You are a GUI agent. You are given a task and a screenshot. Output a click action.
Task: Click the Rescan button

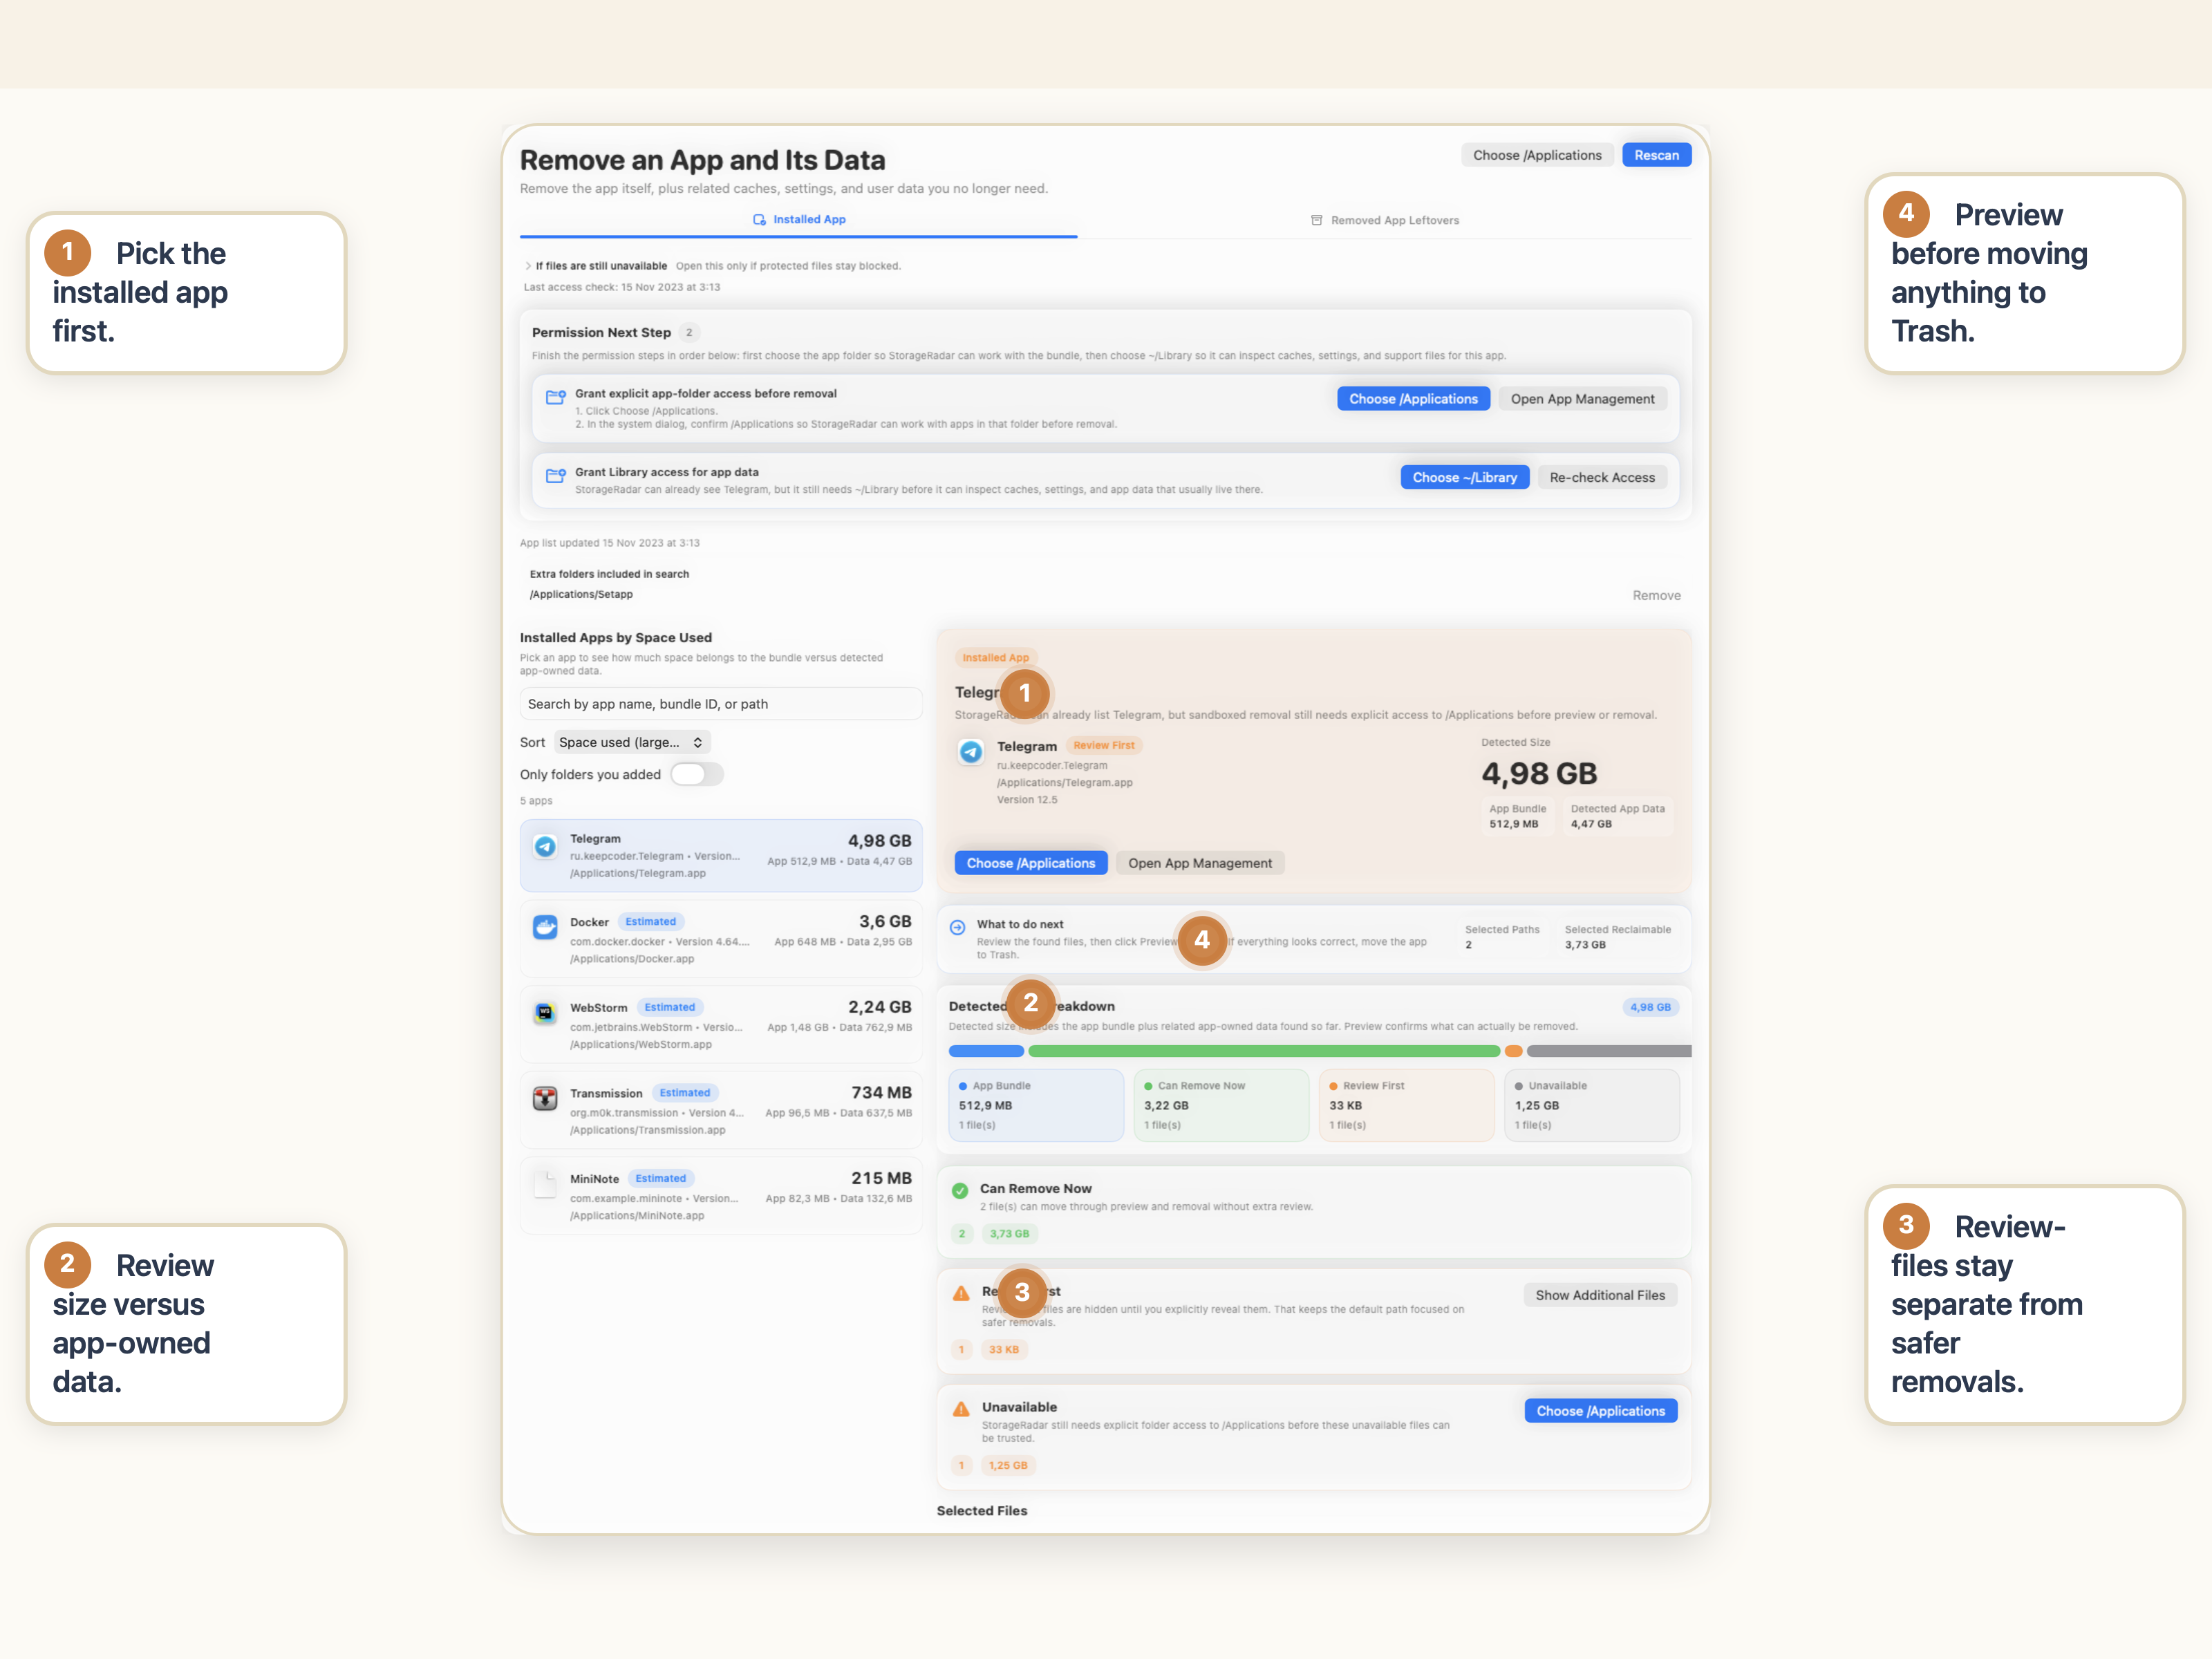tap(1656, 155)
